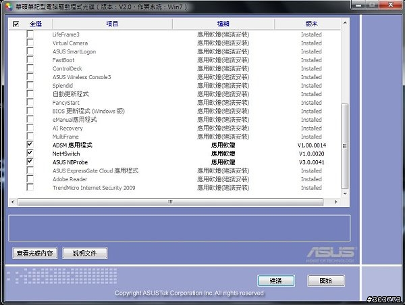The height and width of the screenshot is (305, 405).
Task: Select the ASUS SmartLogon item name
Action: 74,51
